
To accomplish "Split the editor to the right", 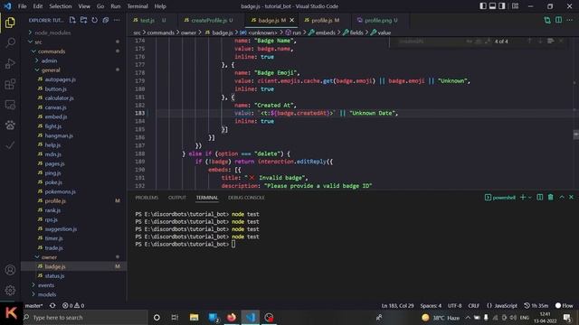I will [x=559, y=20].
